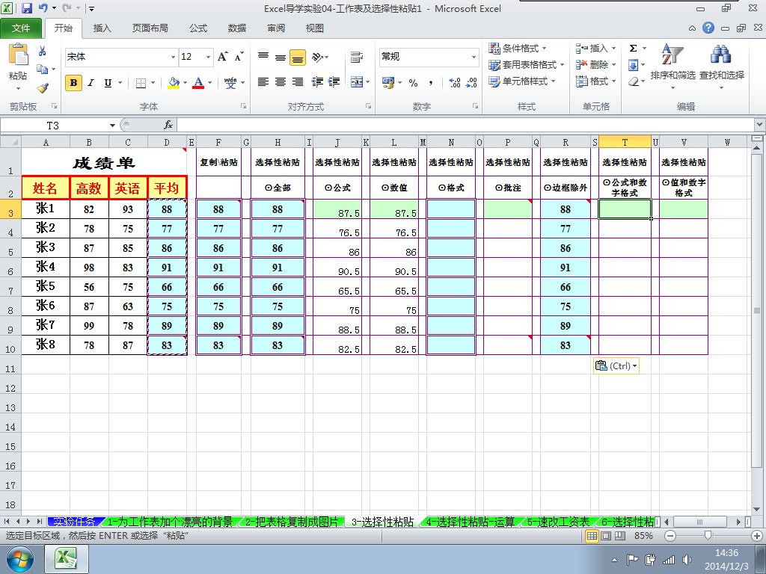Click the Excel taskbar button
Screen dimensions: 766x574
(x=67, y=559)
